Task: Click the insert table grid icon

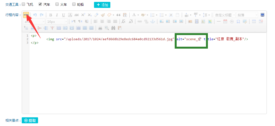Action: pyautogui.click(x=254, y=21)
